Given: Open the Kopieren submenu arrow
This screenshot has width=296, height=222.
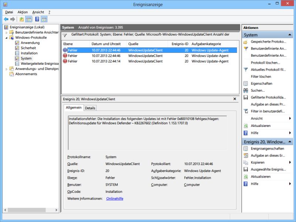Looking at the screenshot, I should pos(290,162).
